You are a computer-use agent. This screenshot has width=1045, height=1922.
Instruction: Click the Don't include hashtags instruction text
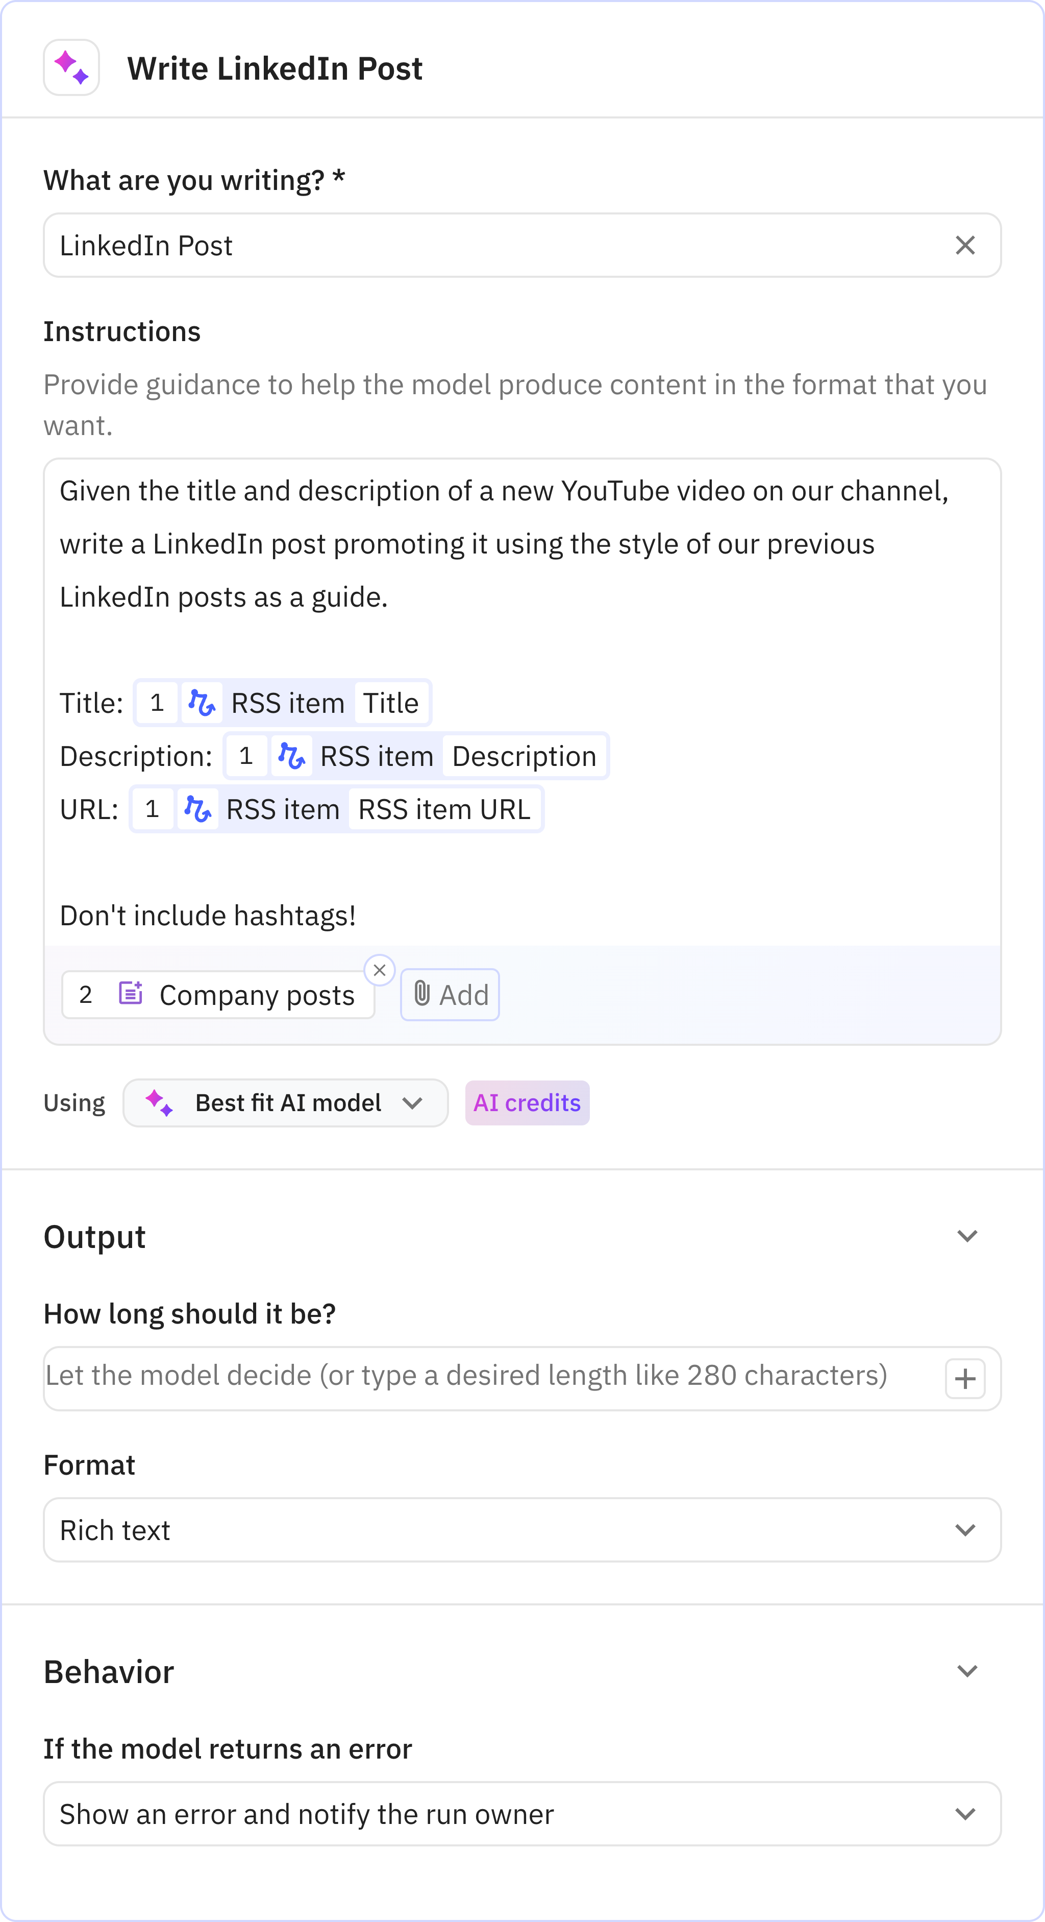208,916
